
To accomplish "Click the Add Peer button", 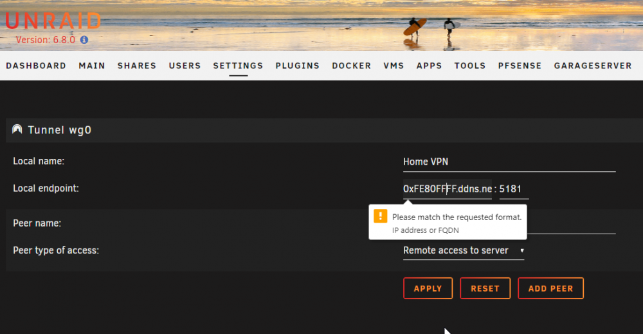I will click(x=550, y=288).
